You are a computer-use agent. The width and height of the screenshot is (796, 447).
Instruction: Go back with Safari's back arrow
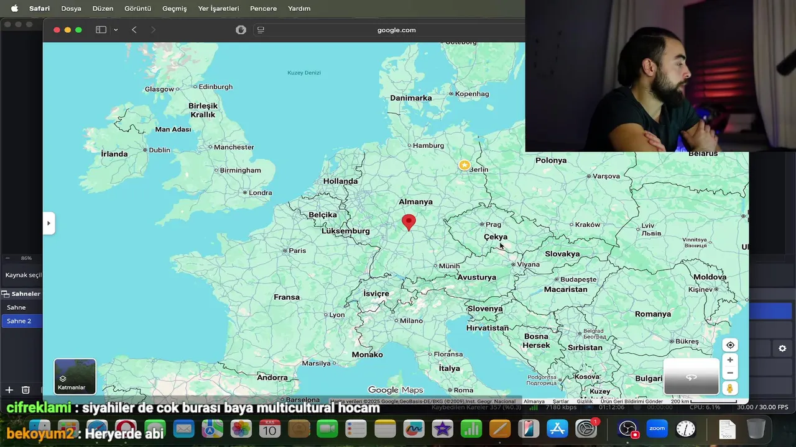coord(134,30)
